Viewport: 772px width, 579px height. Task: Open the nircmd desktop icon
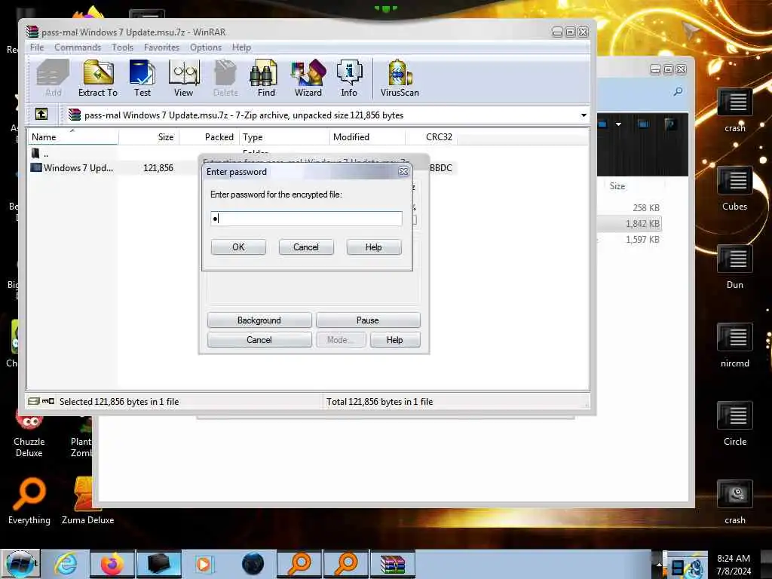[734, 345]
